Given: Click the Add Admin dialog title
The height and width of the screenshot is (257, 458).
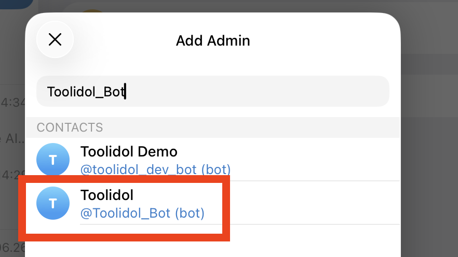Looking at the screenshot, I should [213, 40].
